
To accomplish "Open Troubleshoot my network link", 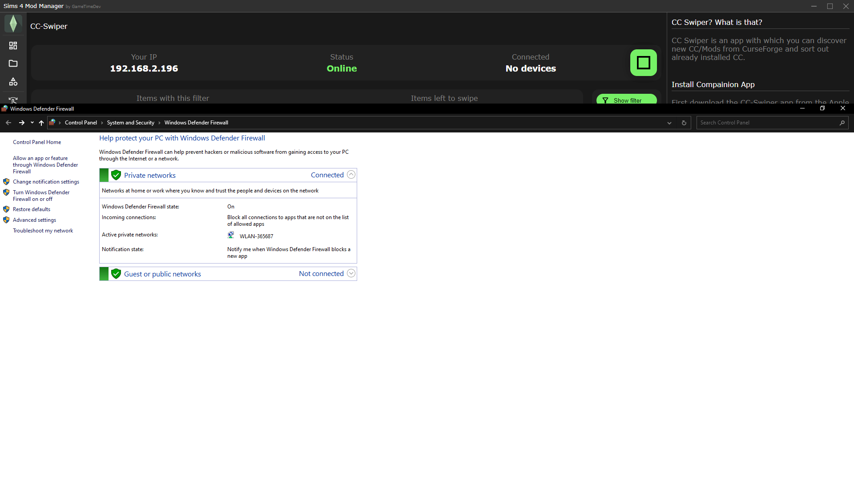I will (x=43, y=231).
